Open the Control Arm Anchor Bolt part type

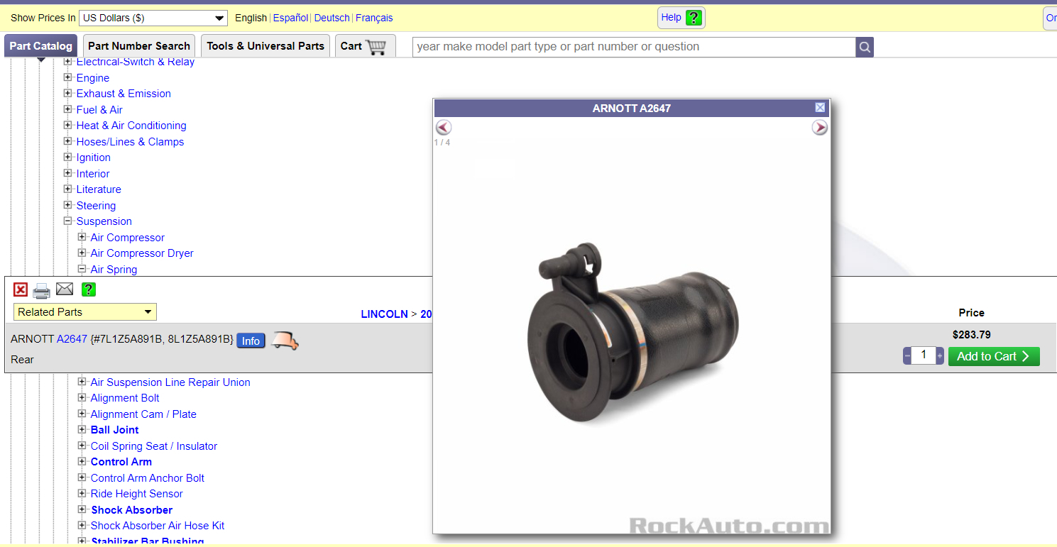(x=148, y=477)
